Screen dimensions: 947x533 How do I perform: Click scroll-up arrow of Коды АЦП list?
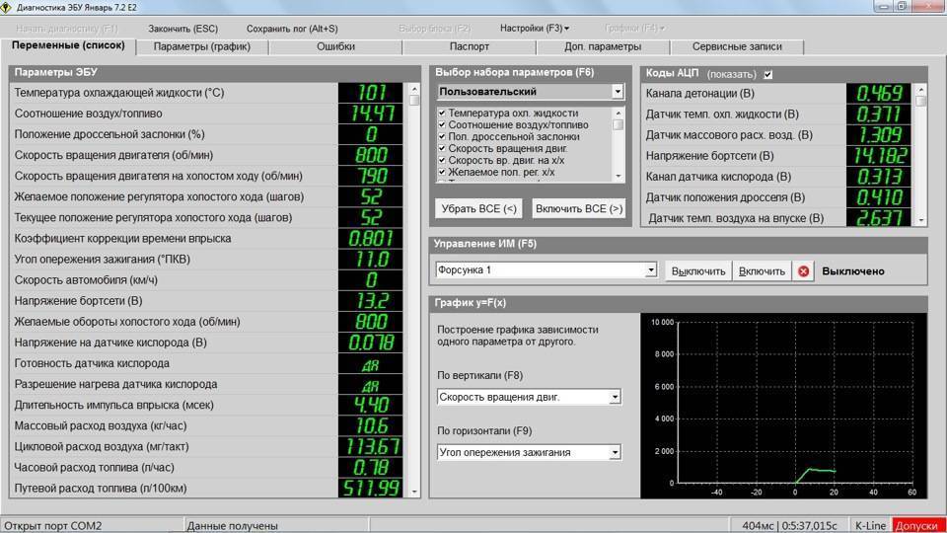[x=921, y=90]
